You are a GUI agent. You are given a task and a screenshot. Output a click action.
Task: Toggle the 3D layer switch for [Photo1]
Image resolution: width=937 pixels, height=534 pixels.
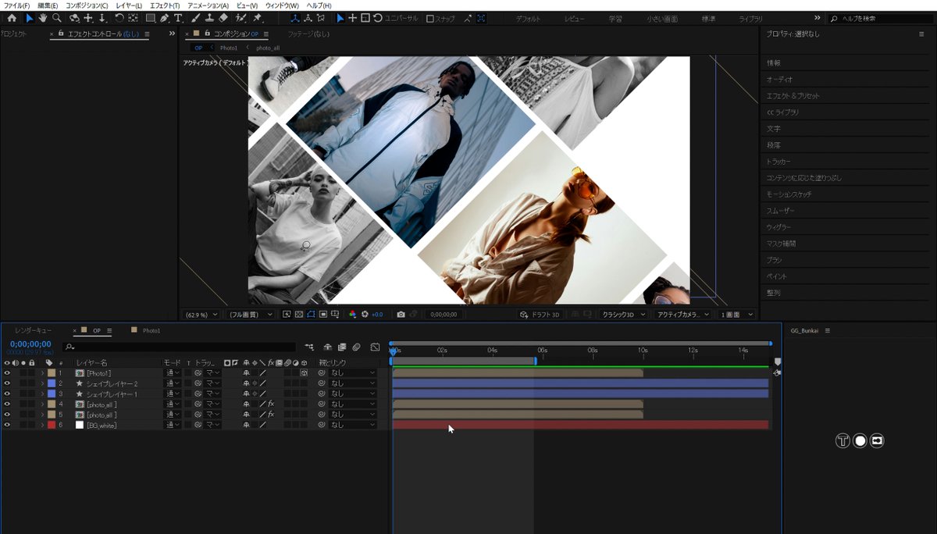click(x=304, y=373)
